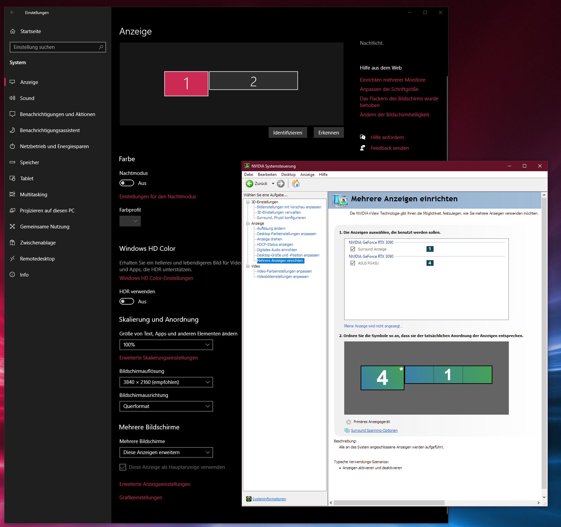Click the Netzbetrieb und Energiesparen power icon
The width and height of the screenshot is (561, 527).
coord(12,146)
